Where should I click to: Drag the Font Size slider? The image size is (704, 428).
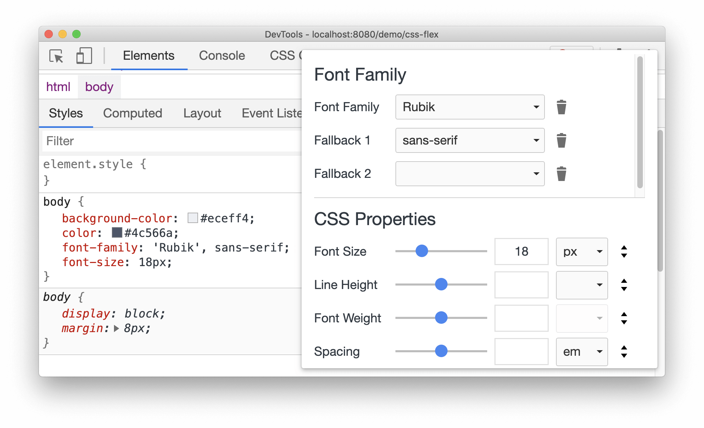click(x=421, y=251)
